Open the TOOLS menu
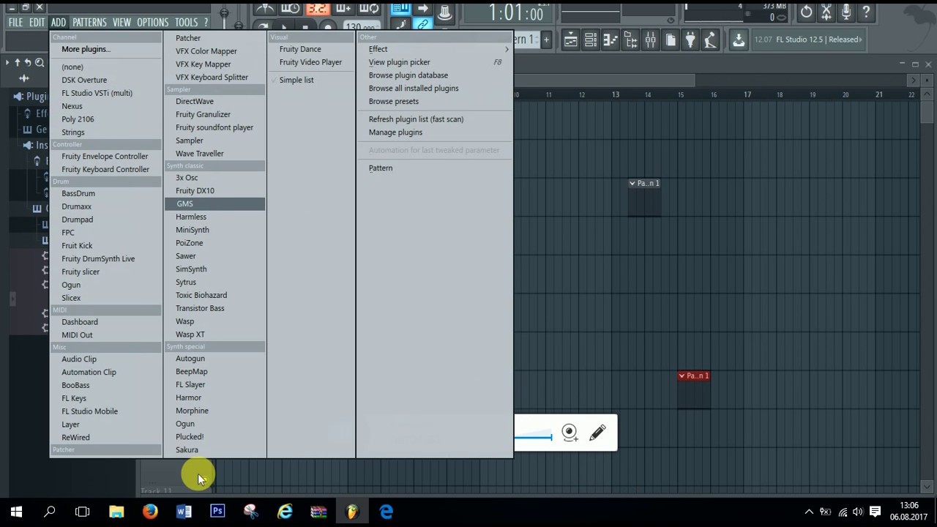Viewport: 937px width, 527px height. tap(186, 23)
